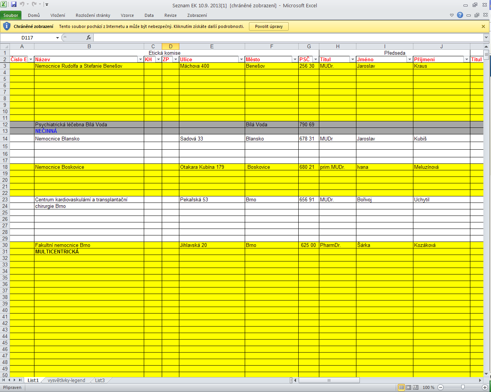The width and height of the screenshot is (491, 392).
Task: Expand the formula bar with right arrow
Action: point(486,38)
